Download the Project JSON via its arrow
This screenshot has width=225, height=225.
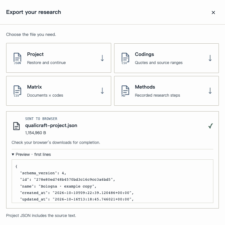point(102,58)
